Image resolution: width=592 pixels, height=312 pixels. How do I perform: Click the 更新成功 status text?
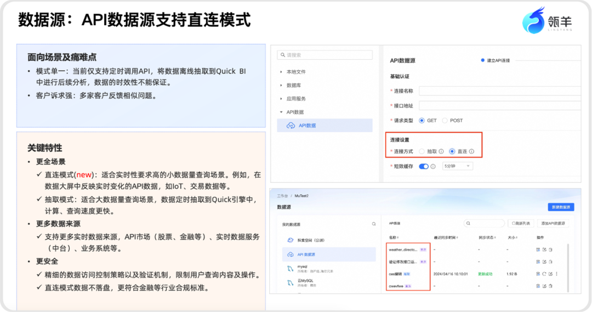click(485, 274)
